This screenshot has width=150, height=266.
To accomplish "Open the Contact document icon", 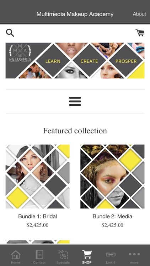I will pyautogui.click(x=39, y=255).
